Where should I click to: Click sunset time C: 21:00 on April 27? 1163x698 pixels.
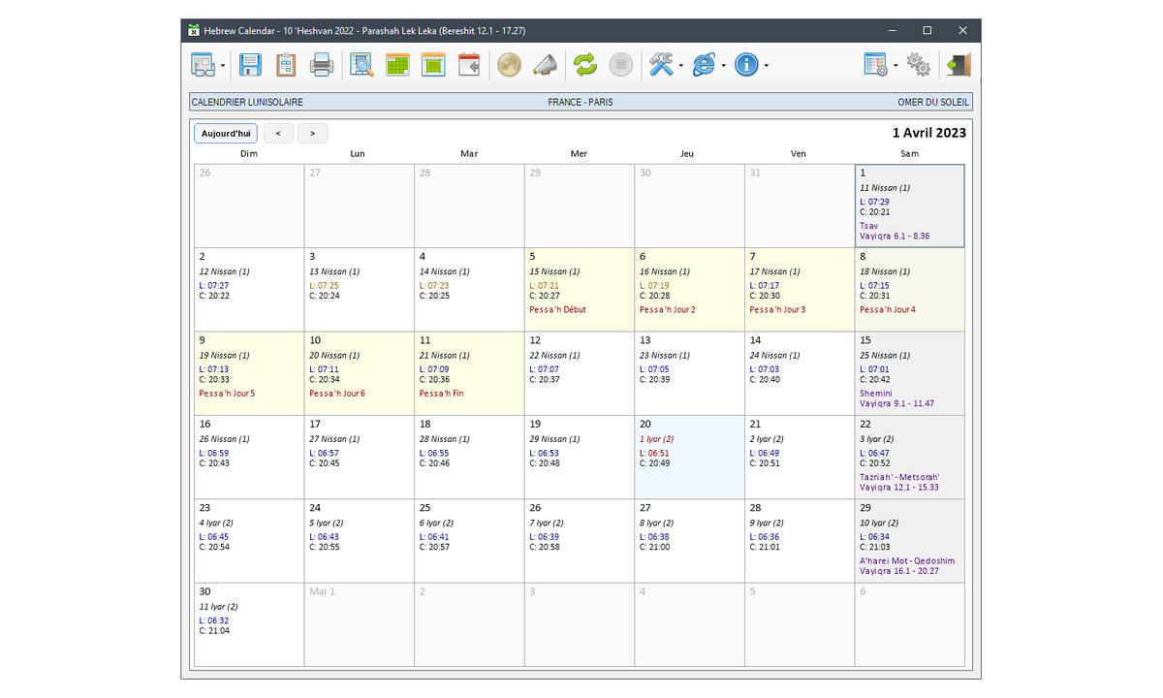(x=654, y=547)
